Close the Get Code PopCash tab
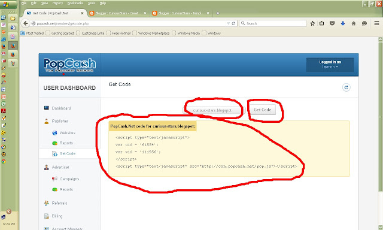The height and width of the screenshot is (230, 383). coord(83,13)
